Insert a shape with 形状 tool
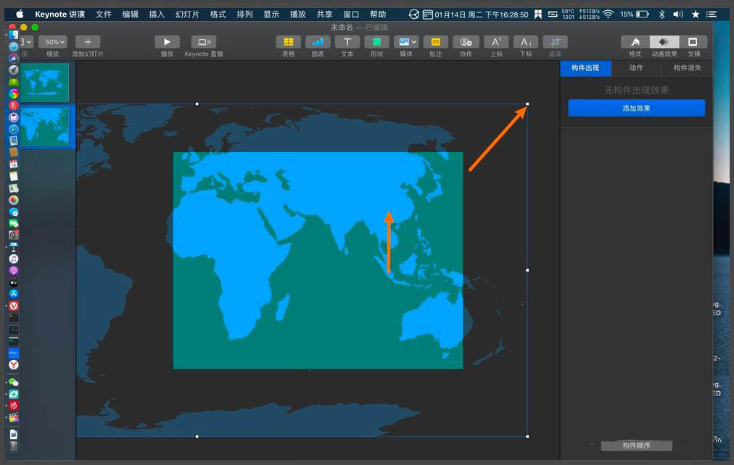The width and height of the screenshot is (734, 465). [x=377, y=42]
